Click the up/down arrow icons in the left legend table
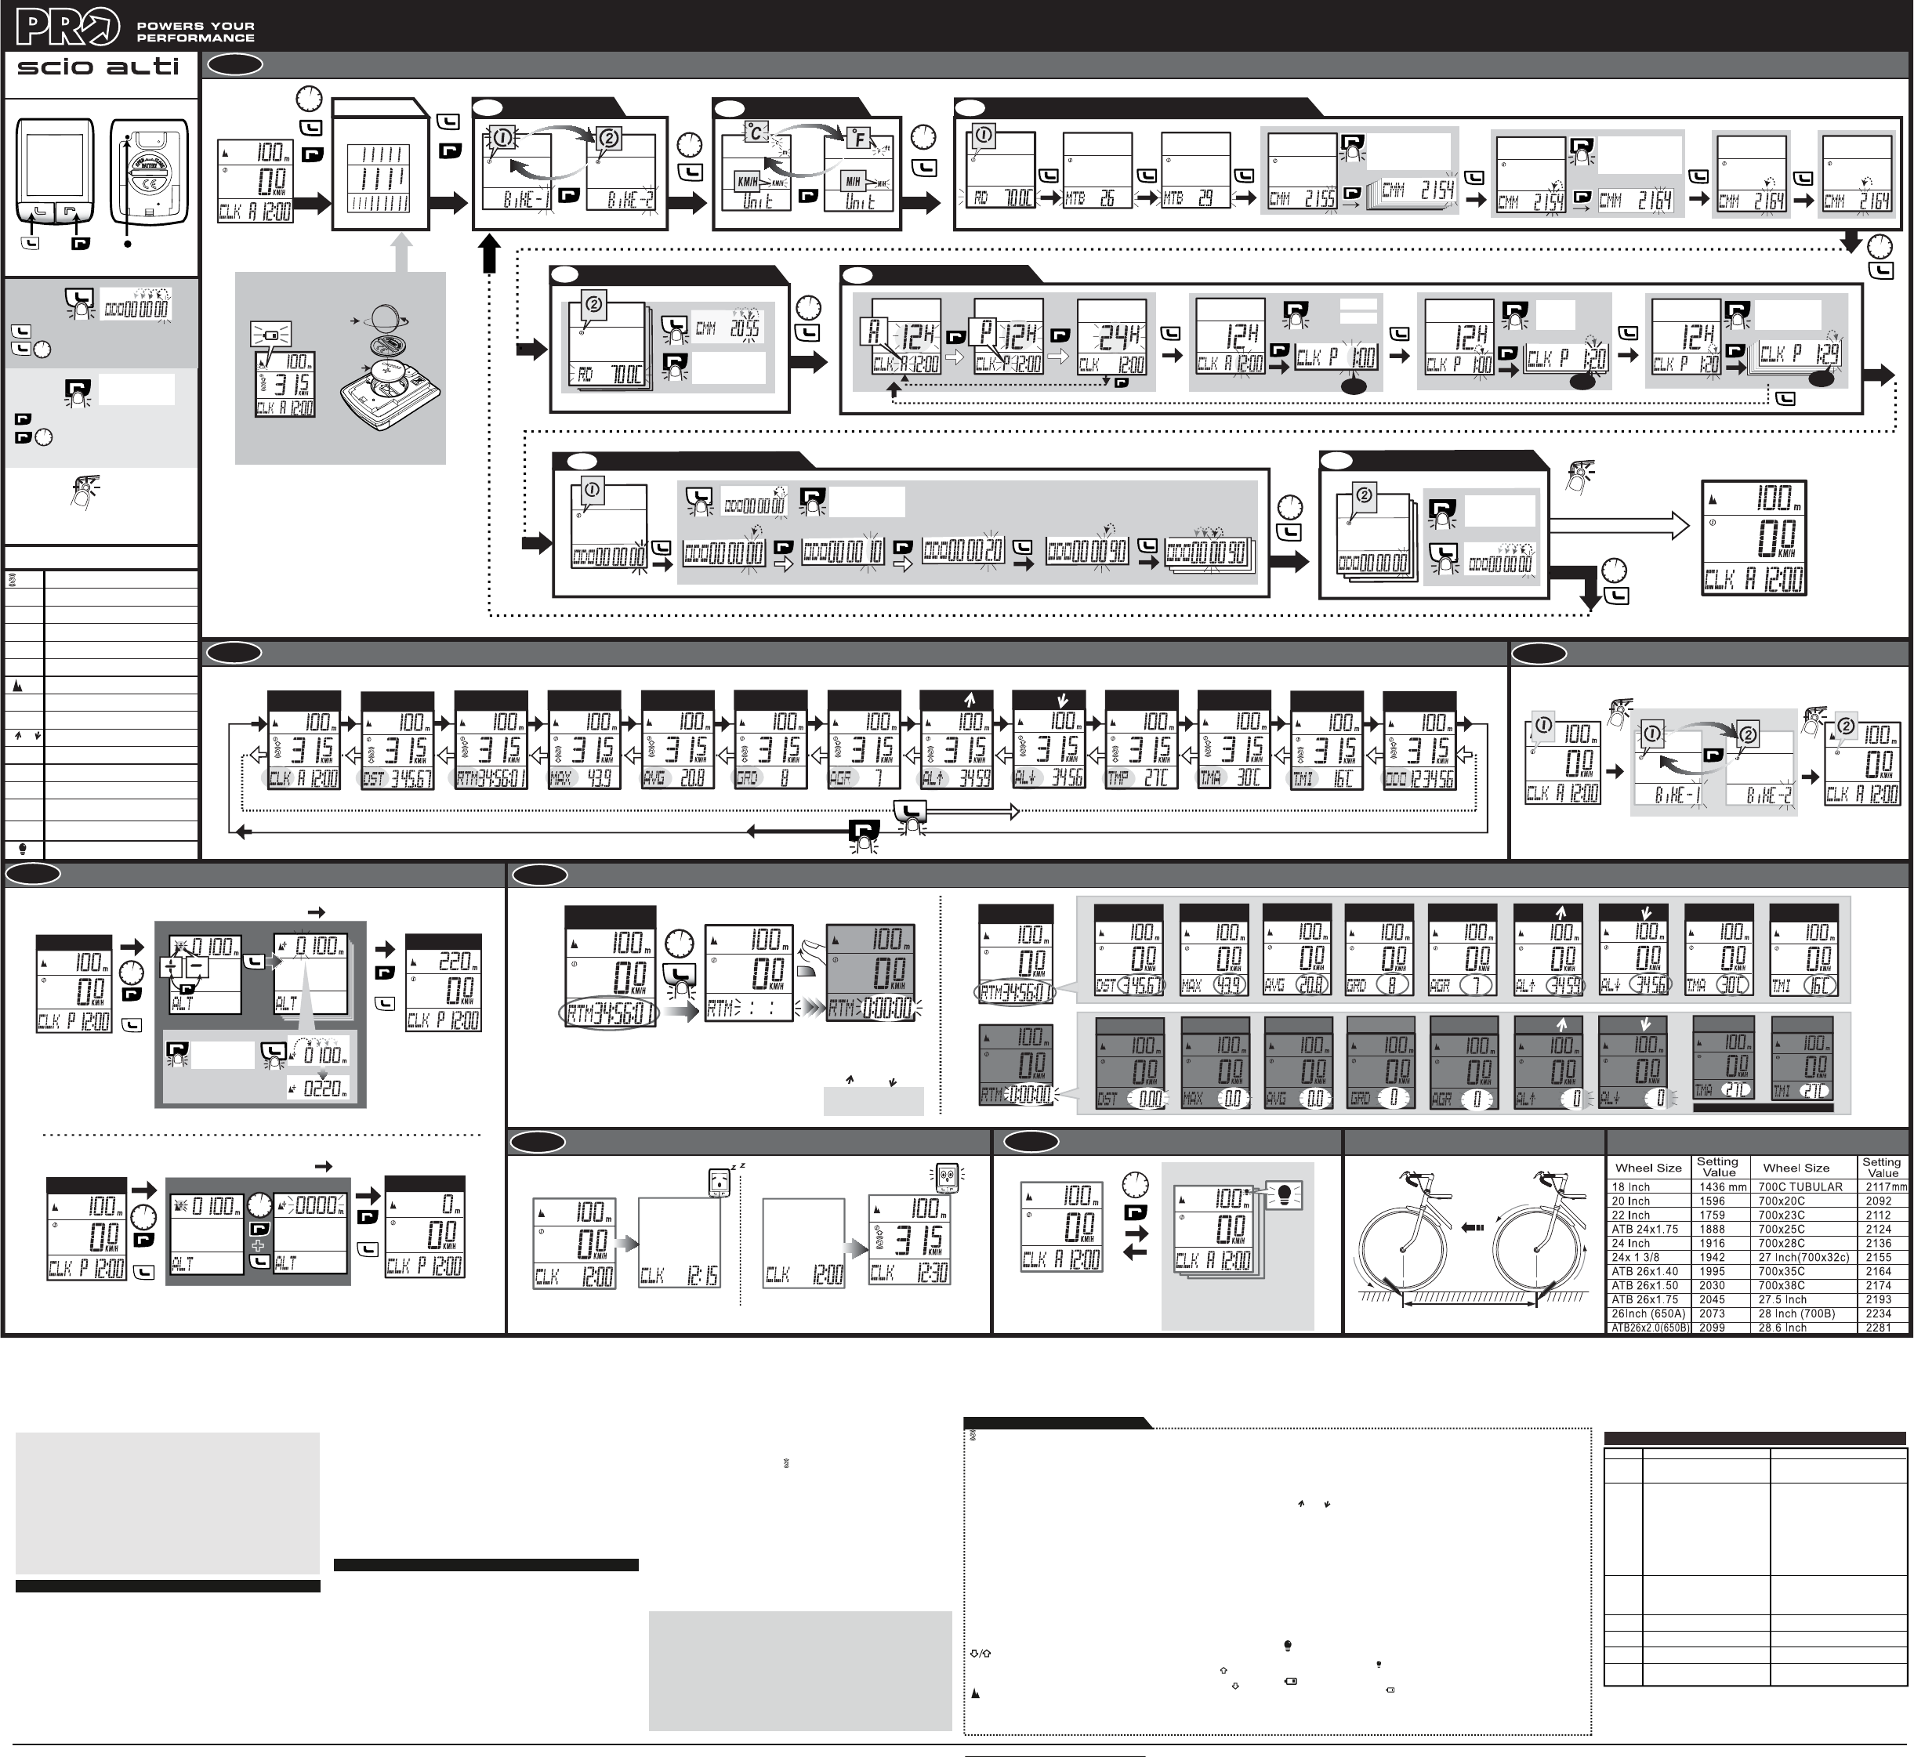 point(27,736)
